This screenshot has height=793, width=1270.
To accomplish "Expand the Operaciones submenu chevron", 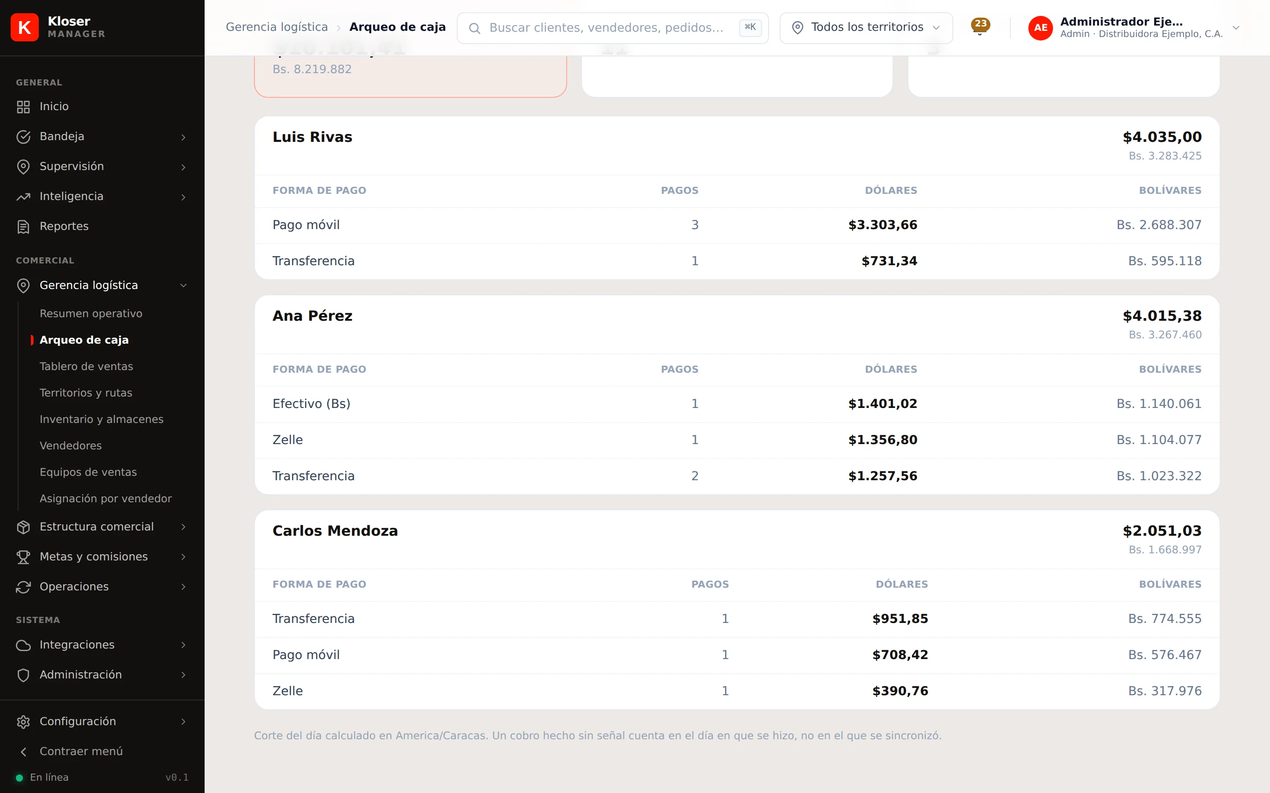I will 183,586.
